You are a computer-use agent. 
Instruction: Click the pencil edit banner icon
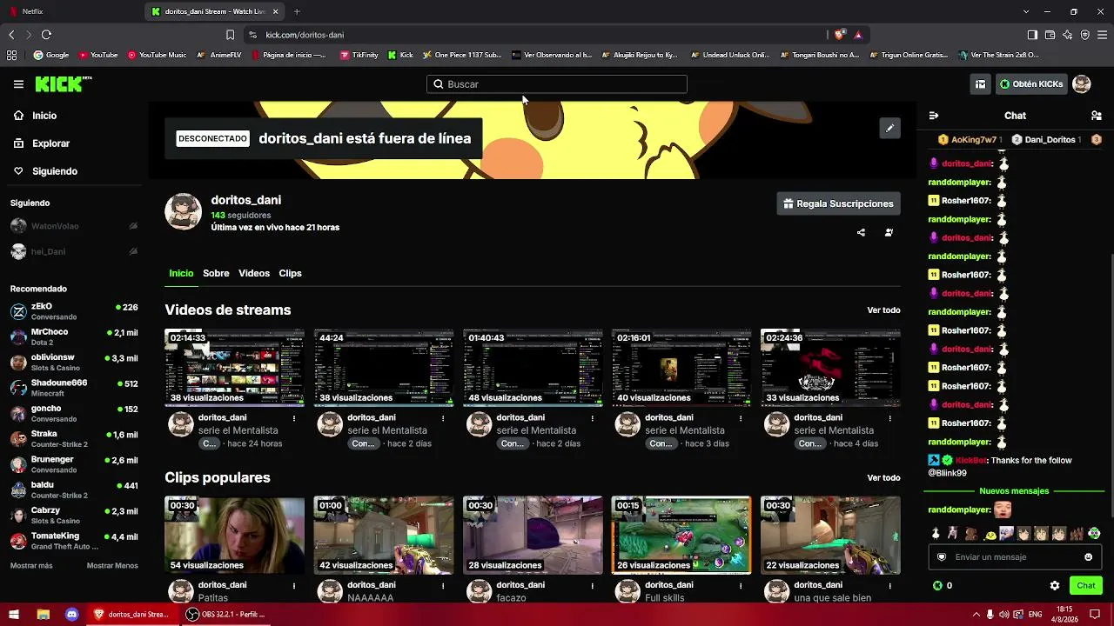(x=889, y=129)
